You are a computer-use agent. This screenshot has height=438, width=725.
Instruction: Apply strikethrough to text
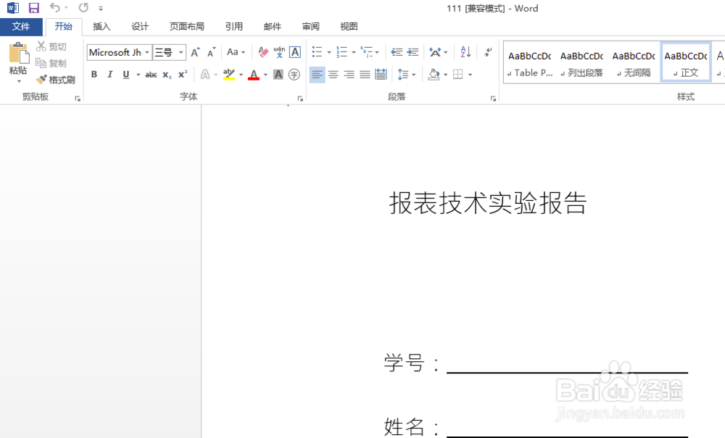[x=151, y=73]
